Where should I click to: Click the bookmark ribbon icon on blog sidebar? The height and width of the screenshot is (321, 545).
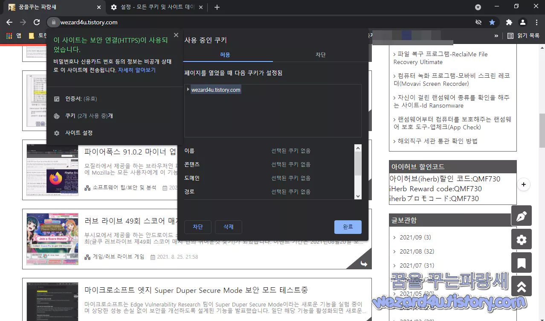(x=521, y=263)
